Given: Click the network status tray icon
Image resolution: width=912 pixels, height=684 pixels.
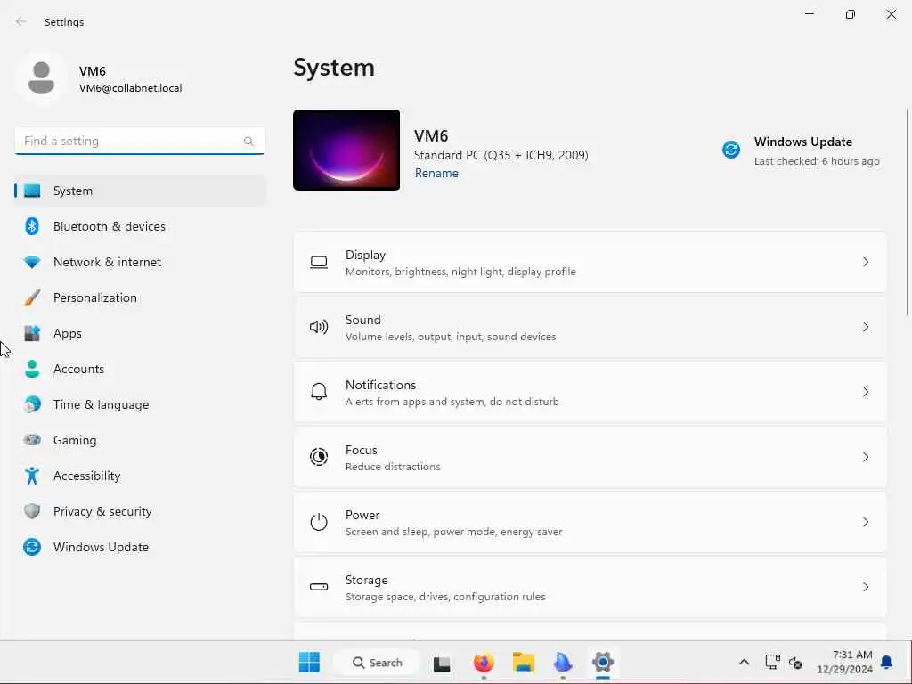Looking at the screenshot, I should (772, 662).
